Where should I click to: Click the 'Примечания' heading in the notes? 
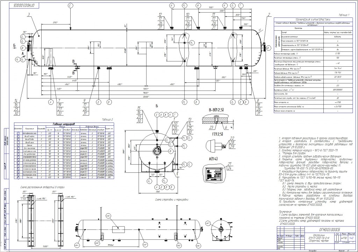(285, 212)
